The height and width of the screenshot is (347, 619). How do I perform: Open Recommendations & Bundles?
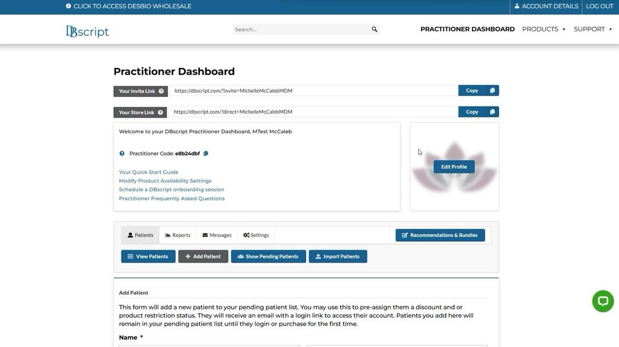point(440,235)
